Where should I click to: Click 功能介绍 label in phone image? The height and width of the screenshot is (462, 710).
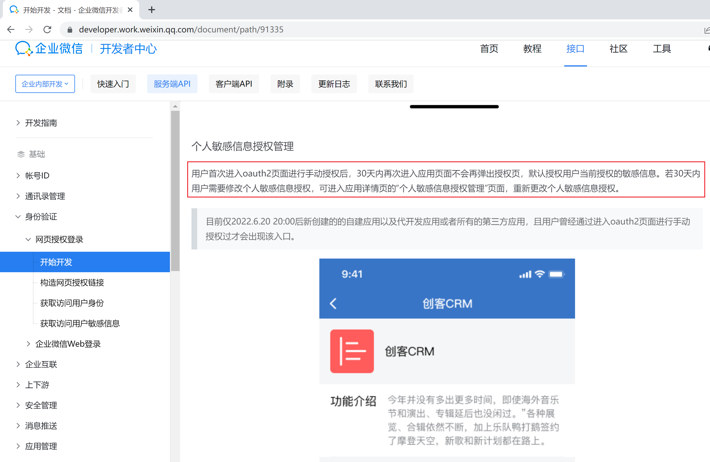[x=353, y=401]
